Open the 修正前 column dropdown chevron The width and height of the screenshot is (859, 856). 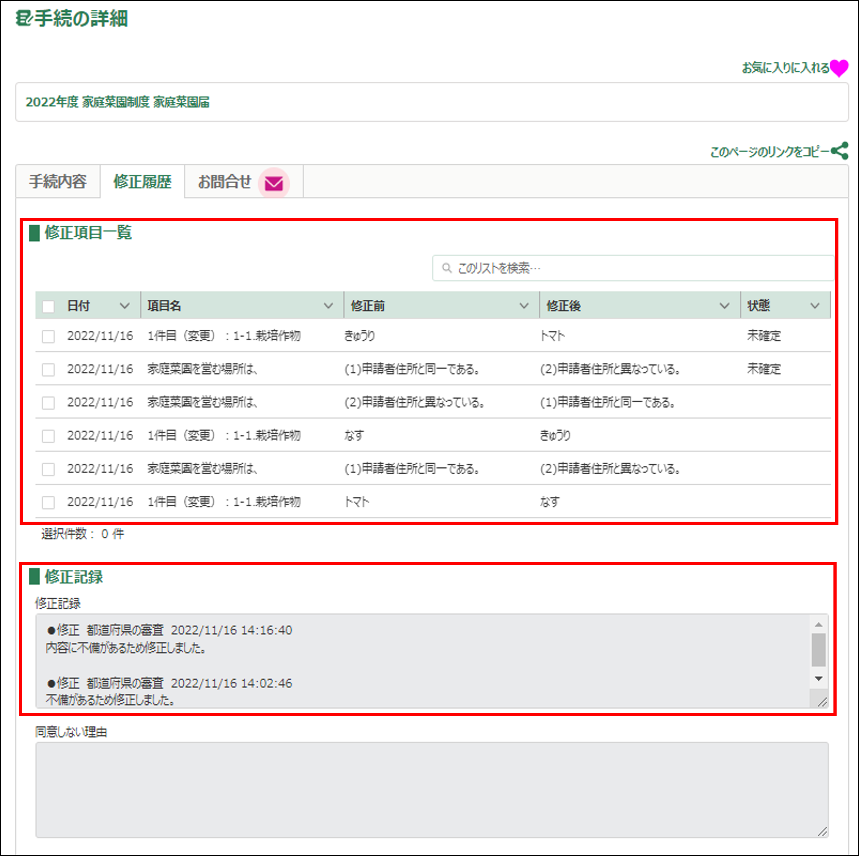pyautogui.click(x=524, y=306)
